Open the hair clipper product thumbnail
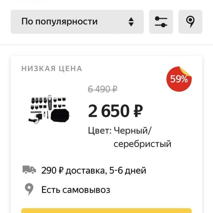Image resolution: width=213 pixels, height=213 pixels. point(49,109)
